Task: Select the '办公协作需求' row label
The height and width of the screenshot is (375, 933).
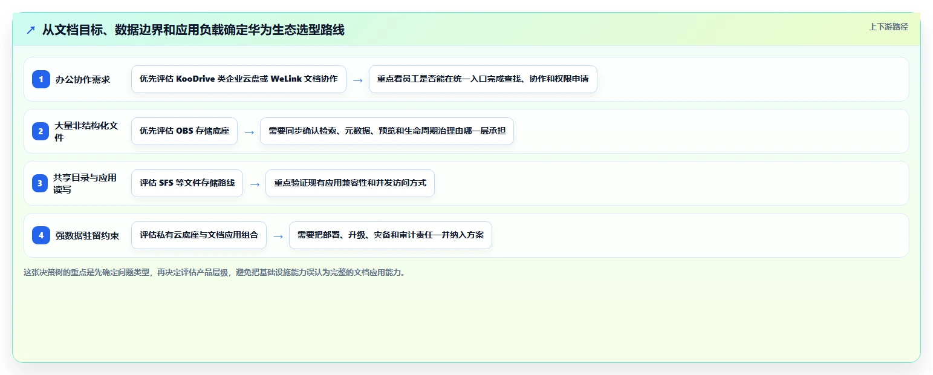Action: pos(83,79)
